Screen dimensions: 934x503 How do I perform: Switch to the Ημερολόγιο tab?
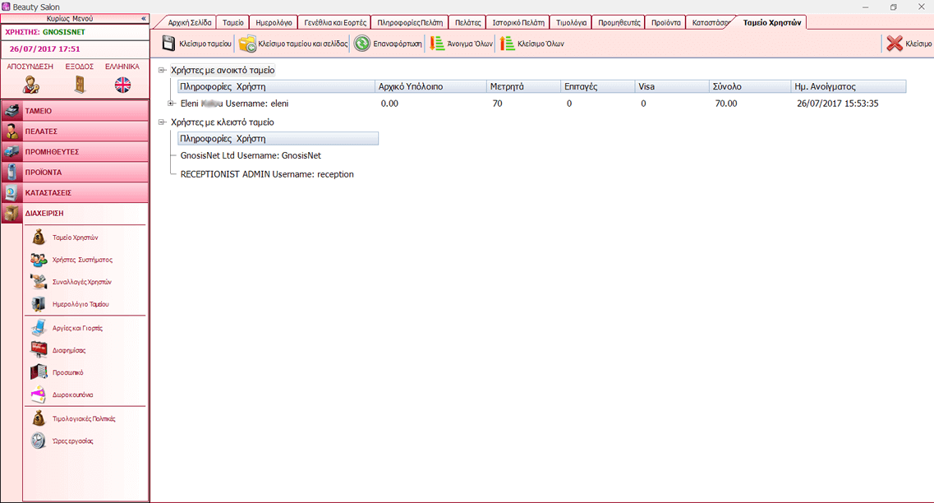(274, 23)
